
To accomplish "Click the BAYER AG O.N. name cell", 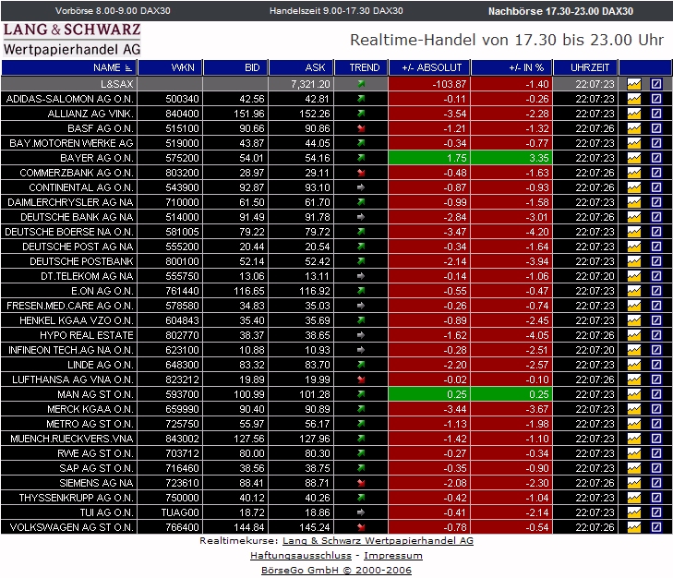I will point(68,158).
